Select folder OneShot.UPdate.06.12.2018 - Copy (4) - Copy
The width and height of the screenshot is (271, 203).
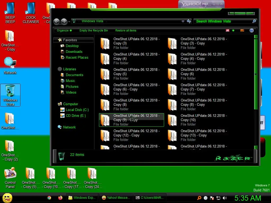tap(198, 59)
